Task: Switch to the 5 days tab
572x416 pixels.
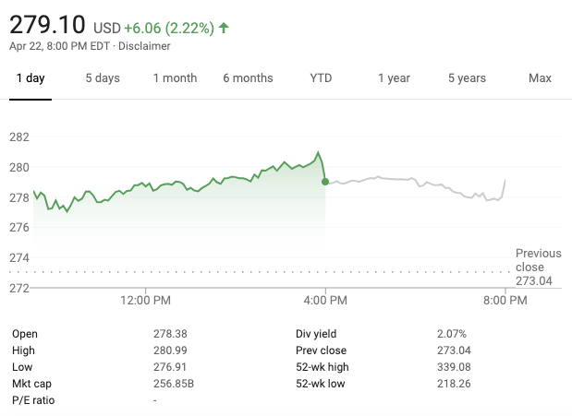Action: tap(103, 78)
